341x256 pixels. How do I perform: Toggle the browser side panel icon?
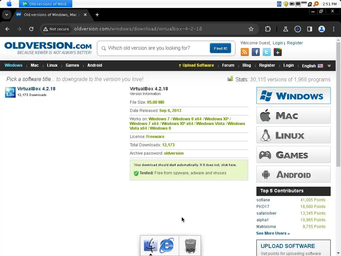tap(310, 29)
